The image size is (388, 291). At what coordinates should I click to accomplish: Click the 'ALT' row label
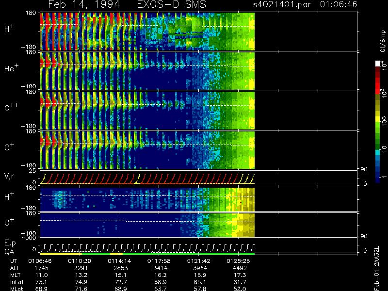(x=15, y=268)
